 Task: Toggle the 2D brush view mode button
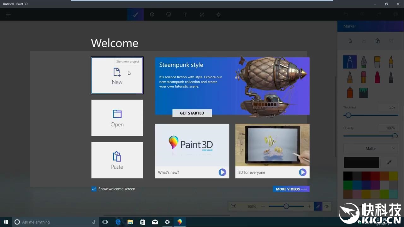point(318,207)
